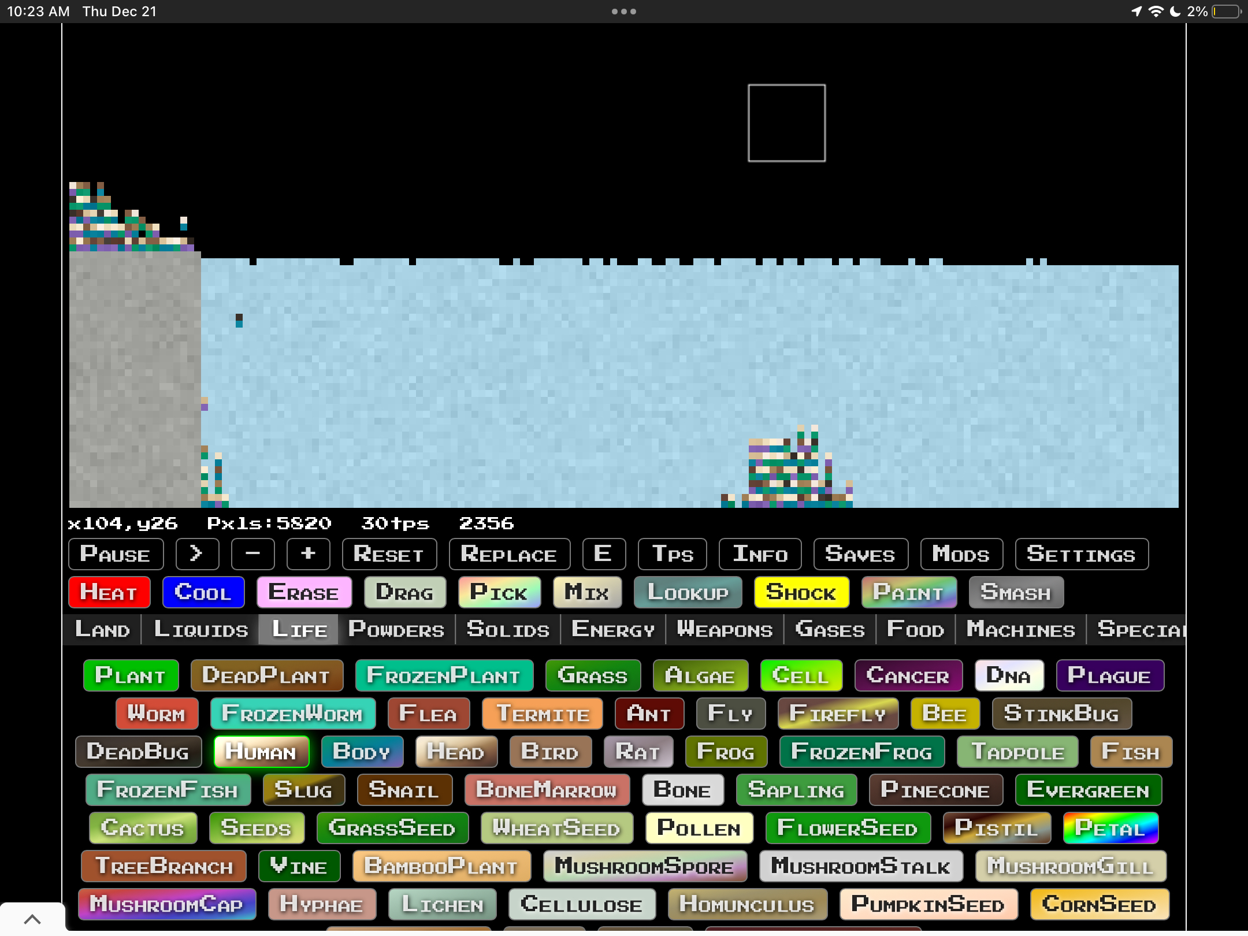Click the E element-select button

click(603, 554)
